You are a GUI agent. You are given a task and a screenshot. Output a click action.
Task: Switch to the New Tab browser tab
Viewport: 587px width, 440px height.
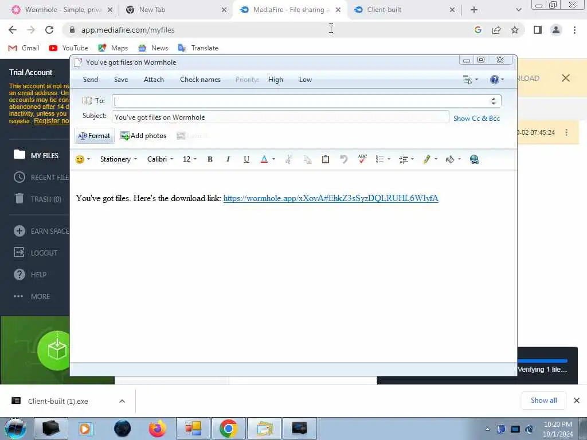[177, 10]
